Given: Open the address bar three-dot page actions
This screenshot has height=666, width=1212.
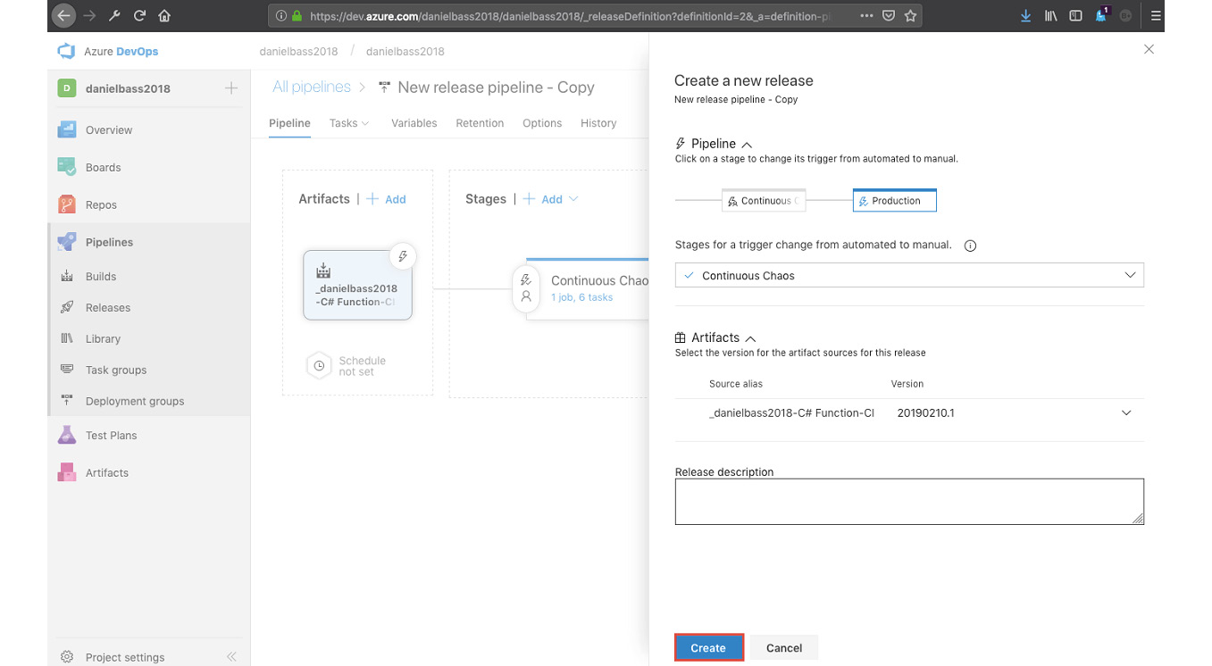Looking at the screenshot, I should (x=866, y=15).
